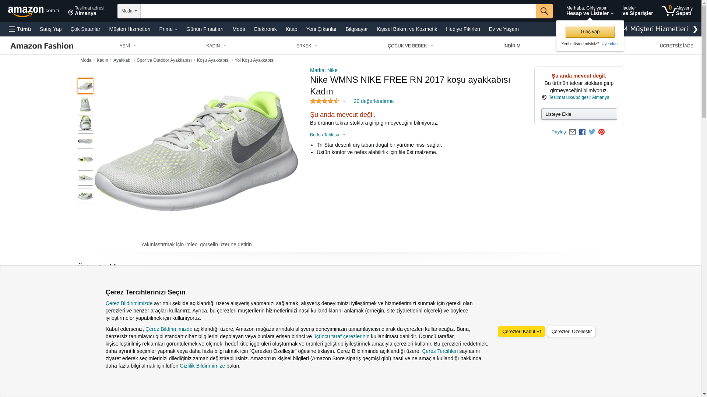Open the Moda search category dropdown
707x397 pixels.
click(129, 11)
